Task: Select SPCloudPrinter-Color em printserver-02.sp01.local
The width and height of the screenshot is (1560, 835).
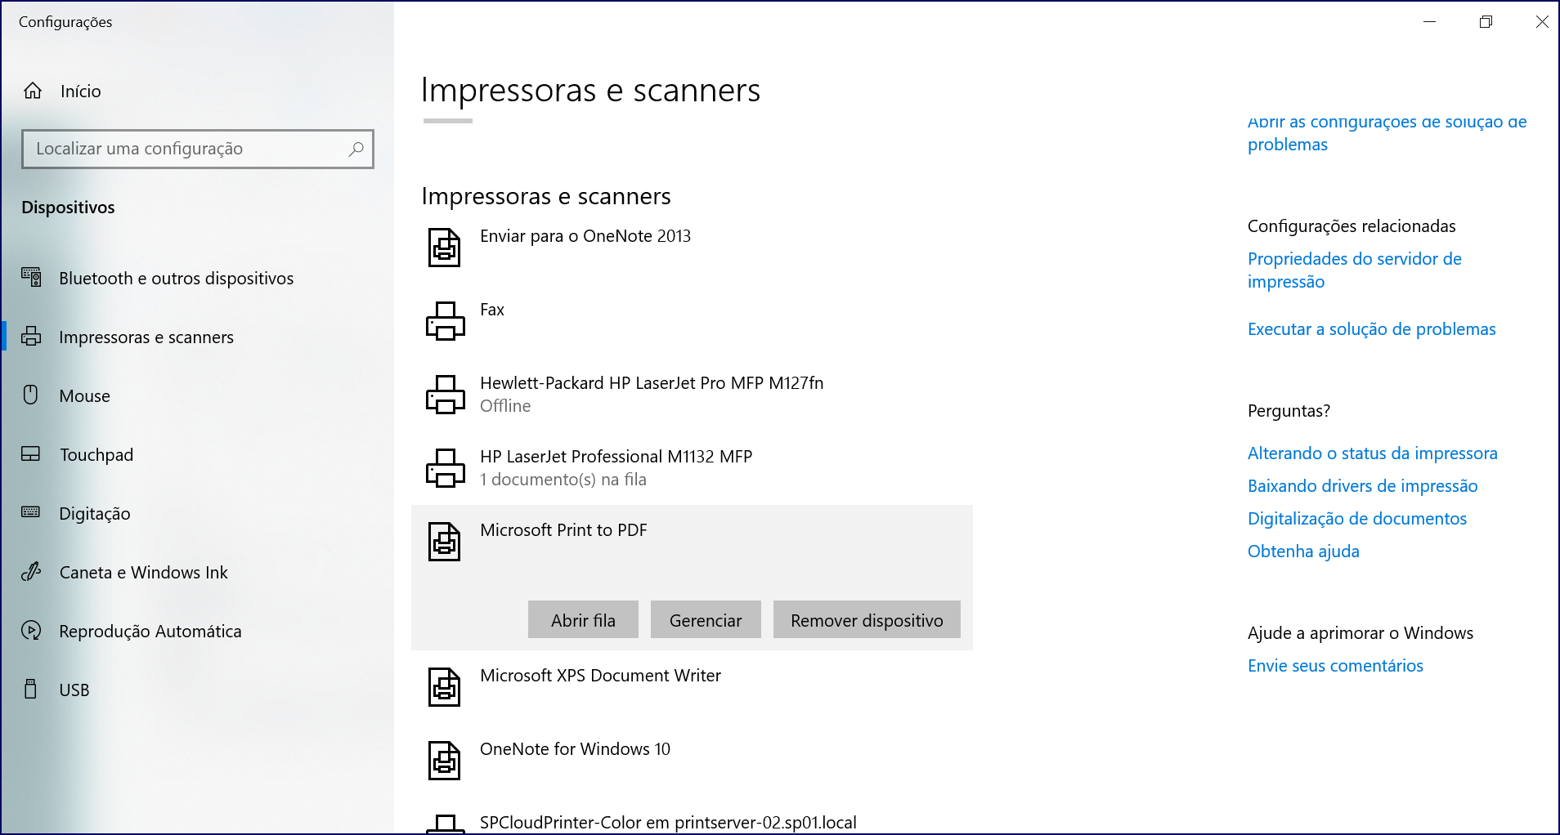Action: (x=668, y=823)
